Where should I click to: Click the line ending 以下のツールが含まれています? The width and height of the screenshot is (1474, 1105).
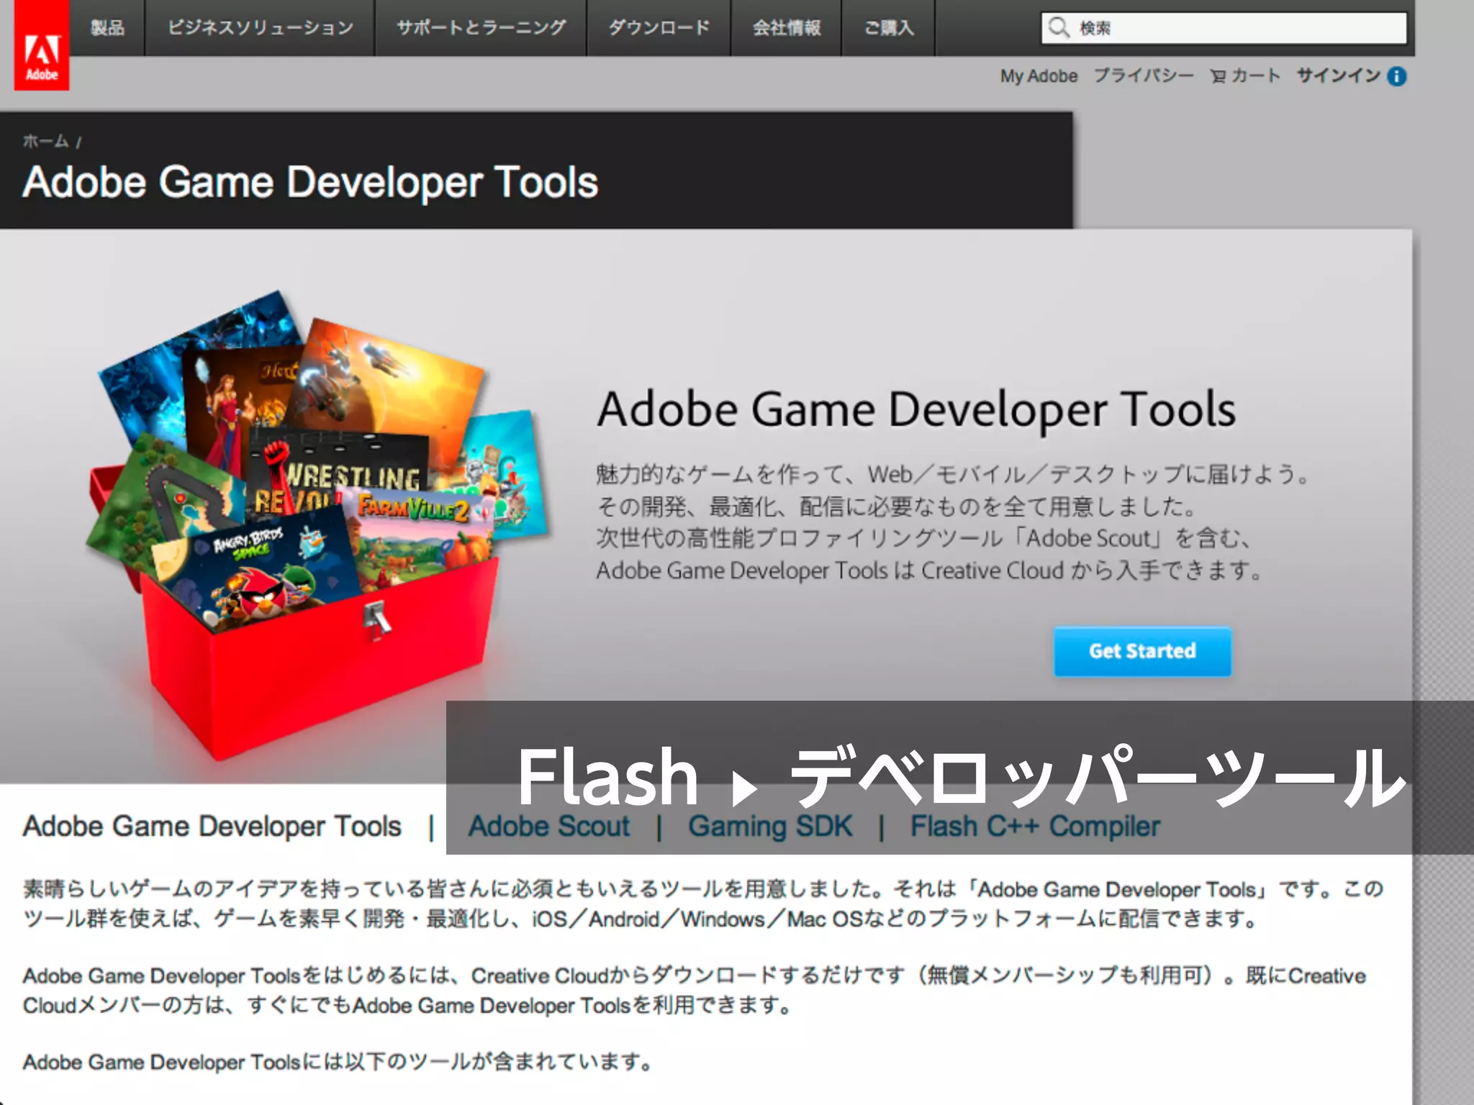[337, 1062]
